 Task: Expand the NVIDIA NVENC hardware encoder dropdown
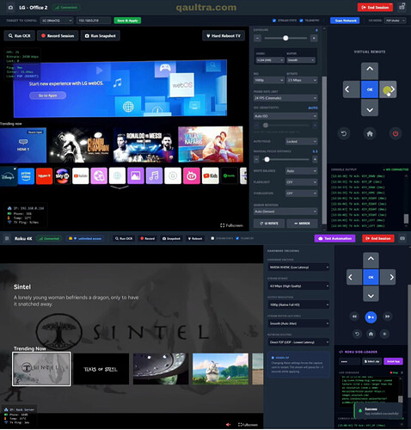298,267
